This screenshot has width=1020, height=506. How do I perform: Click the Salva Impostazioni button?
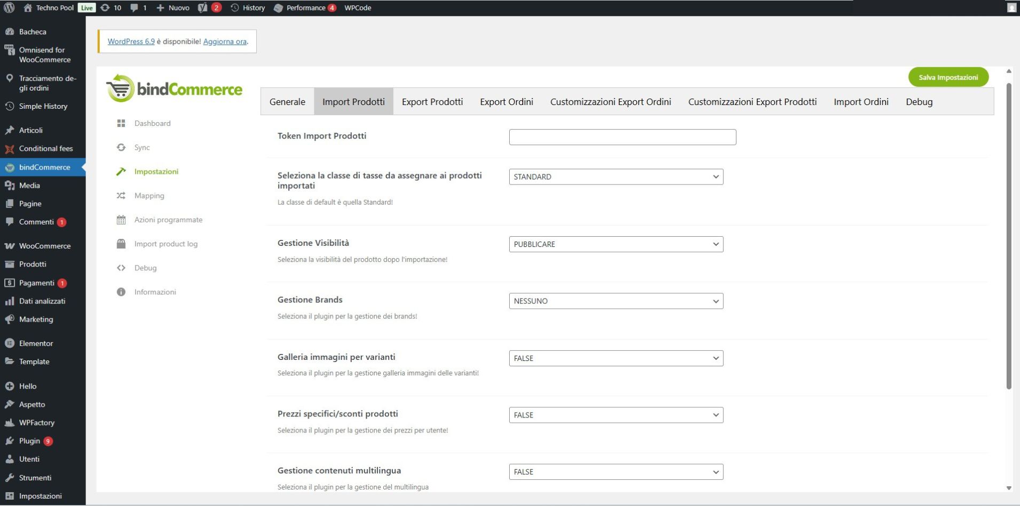(x=948, y=77)
